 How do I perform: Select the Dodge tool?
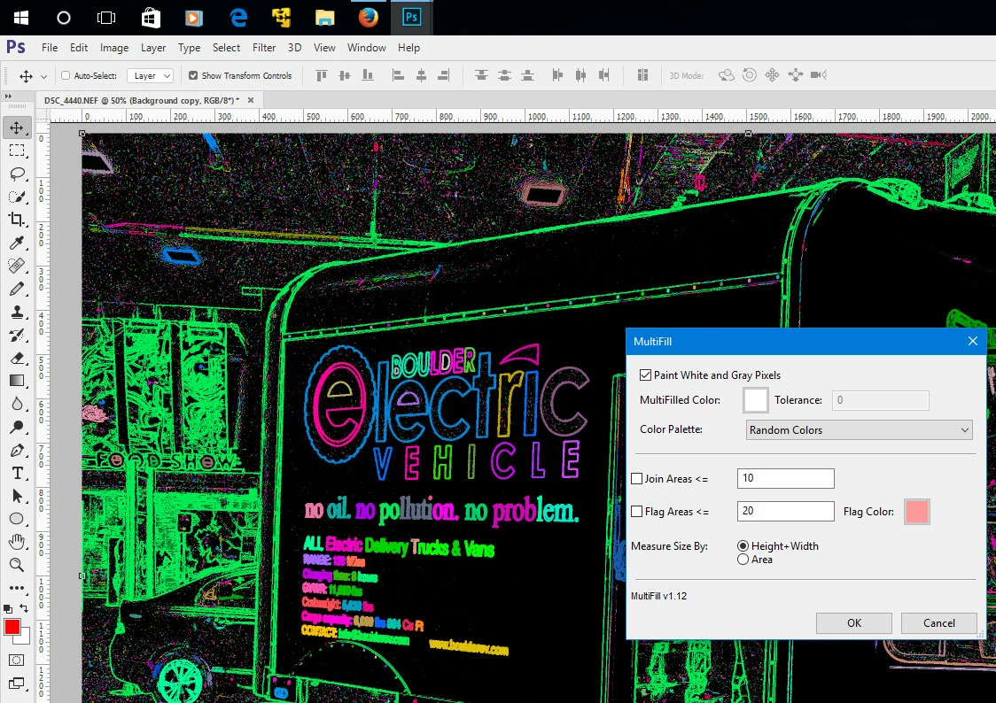click(17, 427)
